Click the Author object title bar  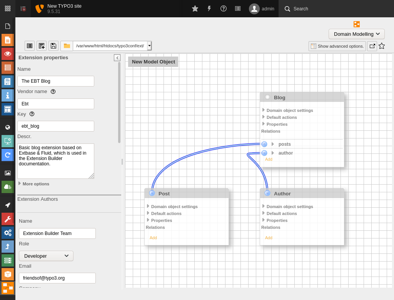[x=302, y=193]
